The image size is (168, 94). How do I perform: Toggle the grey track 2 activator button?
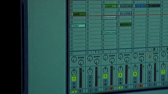(x=90, y=78)
